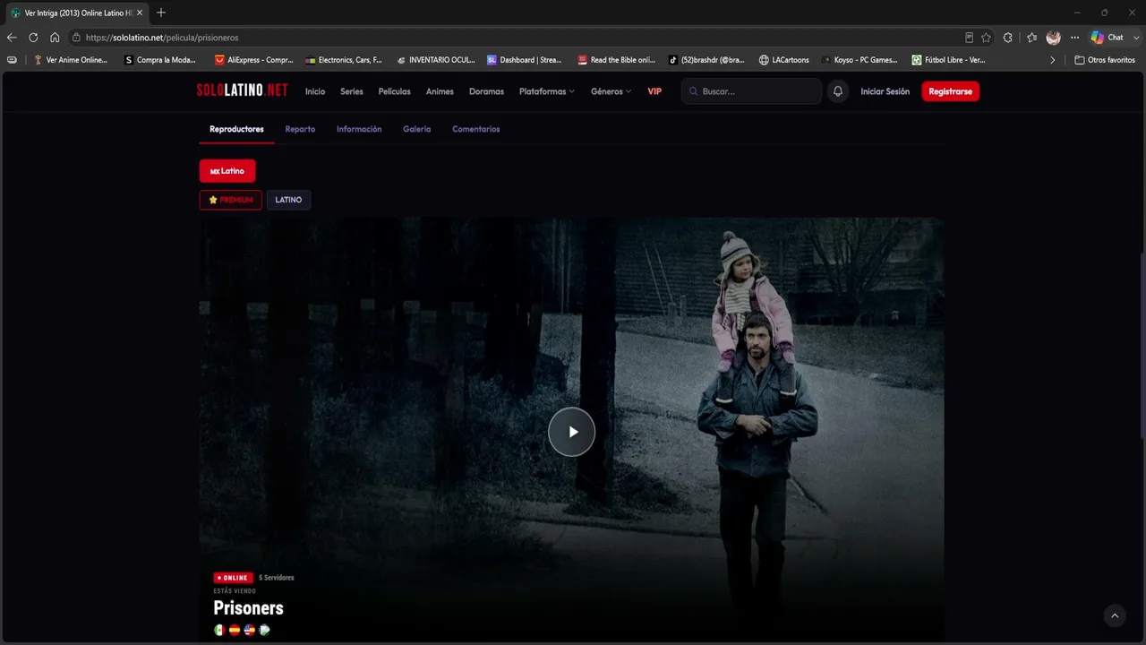
Task: Open INVENTARIO OCUL bookmark
Action: [x=435, y=60]
